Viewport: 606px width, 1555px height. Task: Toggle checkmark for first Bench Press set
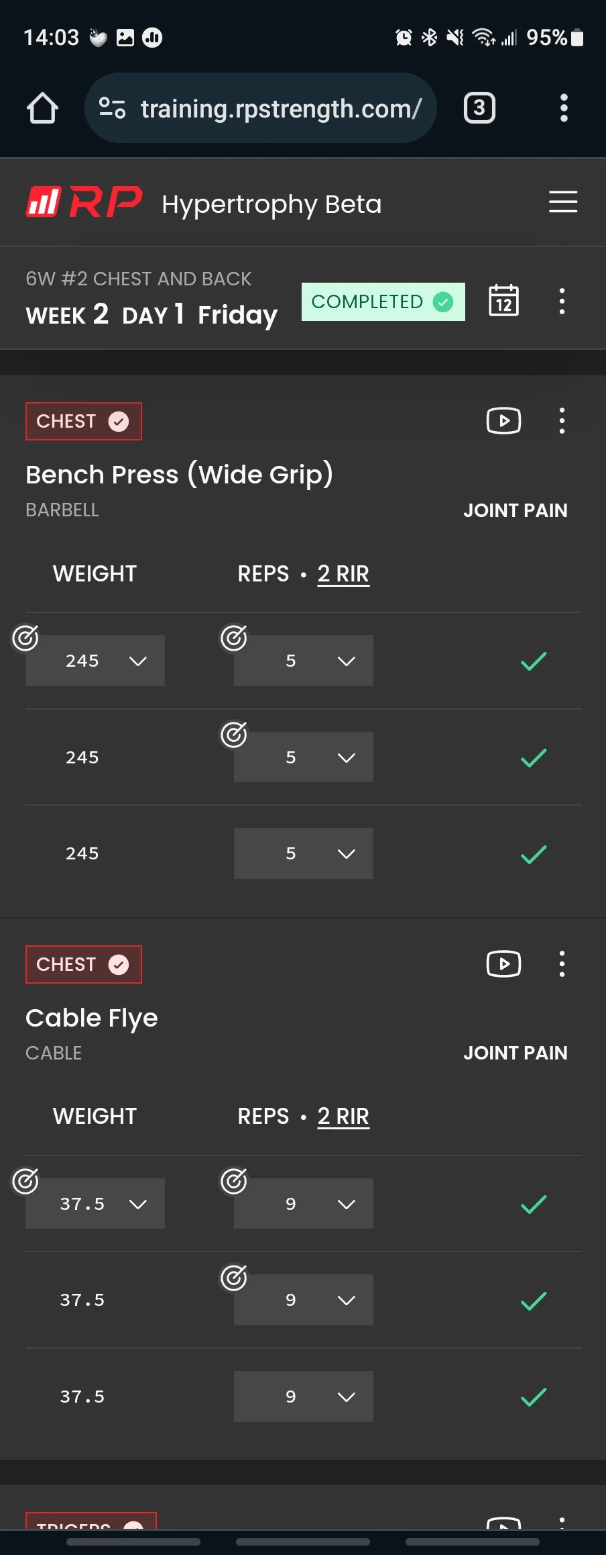(534, 661)
